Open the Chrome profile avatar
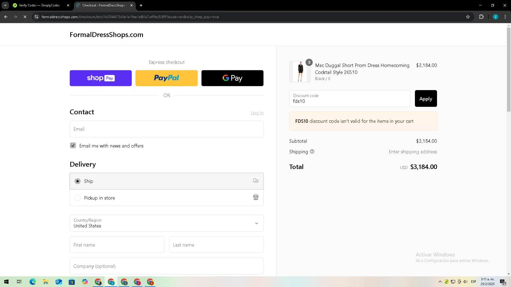The width and height of the screenshot is (511, 287). tap(496, 17)
